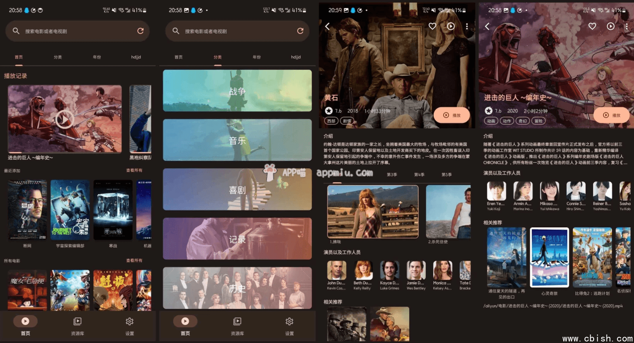Open three-dot menu on the 黄石 page

click(x=467, y=26)
